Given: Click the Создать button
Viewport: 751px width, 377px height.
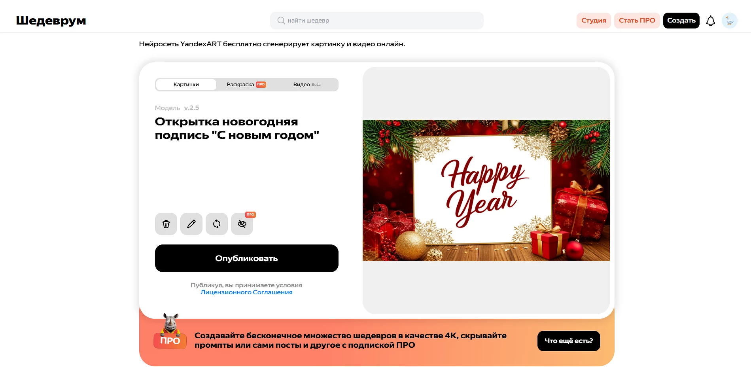Looking at the screenshot, I should coord(681,21).
